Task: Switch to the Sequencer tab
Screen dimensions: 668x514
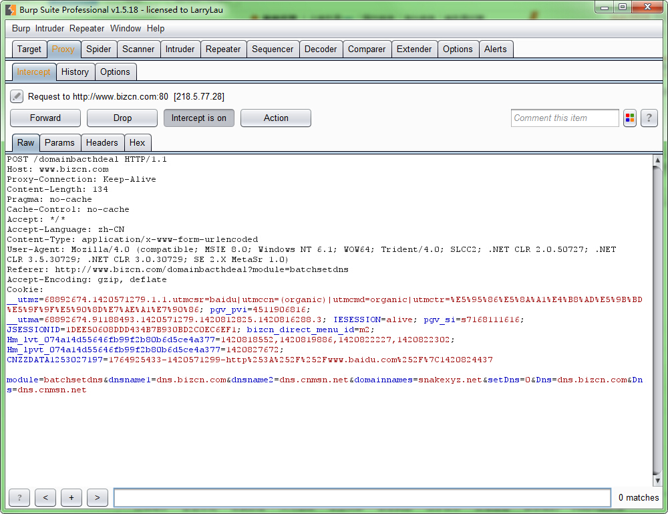Action: 273,49
